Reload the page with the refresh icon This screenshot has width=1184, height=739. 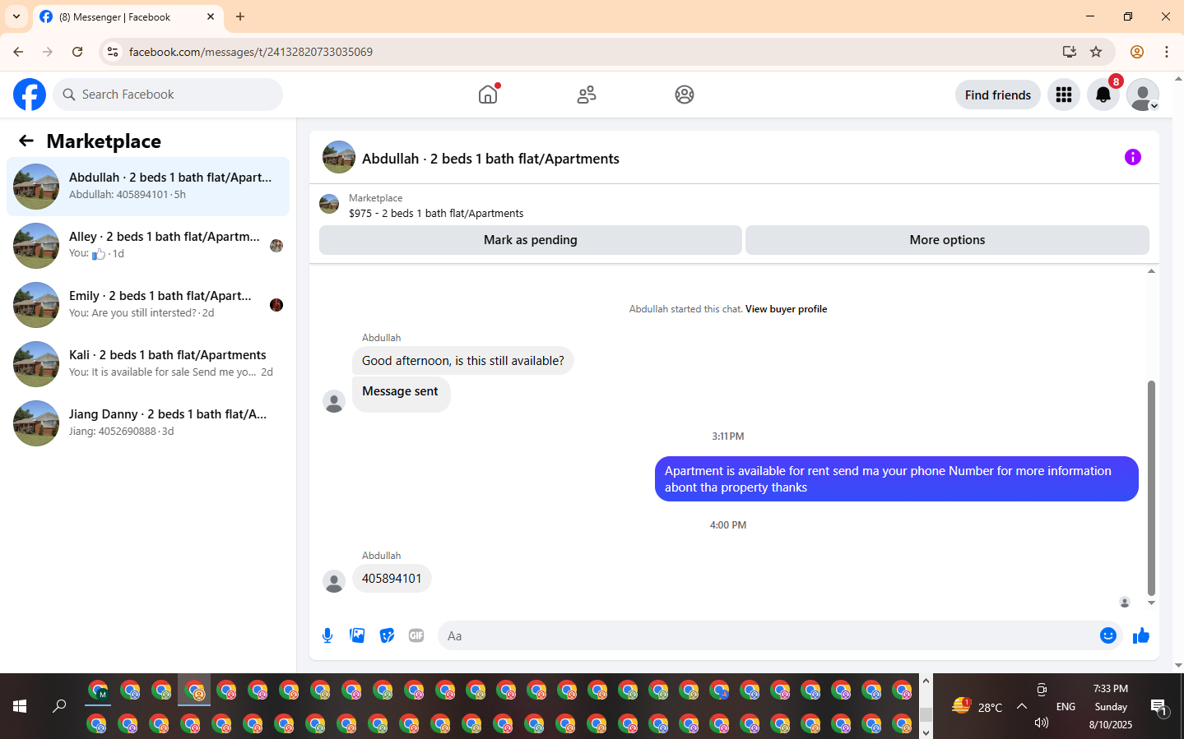point(77,52)
